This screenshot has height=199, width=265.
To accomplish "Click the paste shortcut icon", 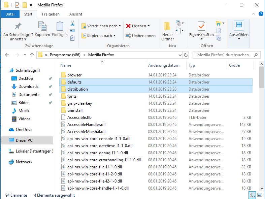I will point(72,38).
